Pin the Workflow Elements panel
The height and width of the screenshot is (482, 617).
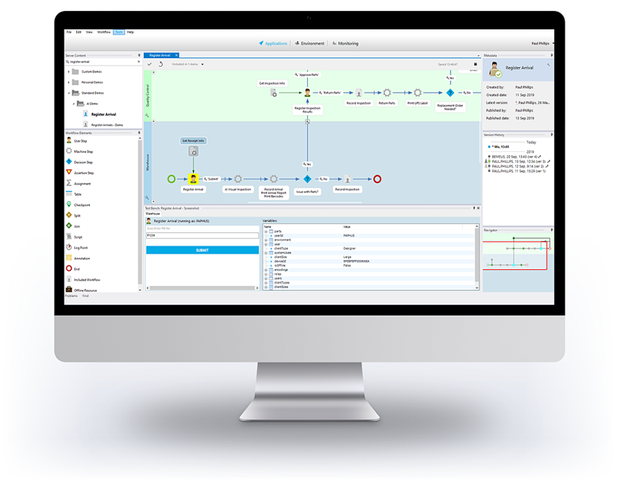point(140,132)
